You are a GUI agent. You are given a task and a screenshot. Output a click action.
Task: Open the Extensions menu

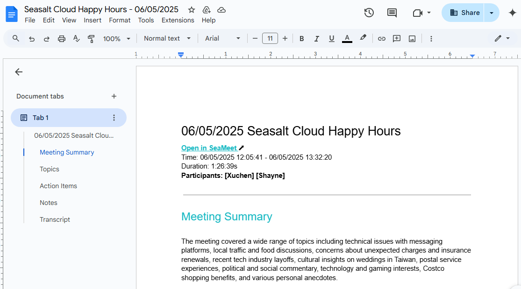pos(178,20)
